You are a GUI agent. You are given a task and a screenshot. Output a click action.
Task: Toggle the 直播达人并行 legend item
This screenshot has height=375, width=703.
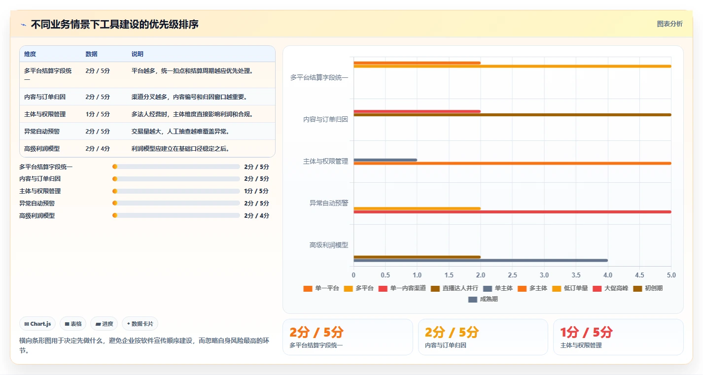tap(454, 288)
